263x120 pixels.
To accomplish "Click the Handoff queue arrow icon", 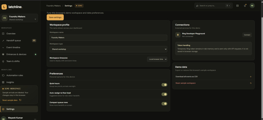I will pos(3,41).
